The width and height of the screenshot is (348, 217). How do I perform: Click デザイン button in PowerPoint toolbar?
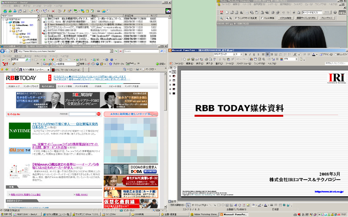(326, 54)
